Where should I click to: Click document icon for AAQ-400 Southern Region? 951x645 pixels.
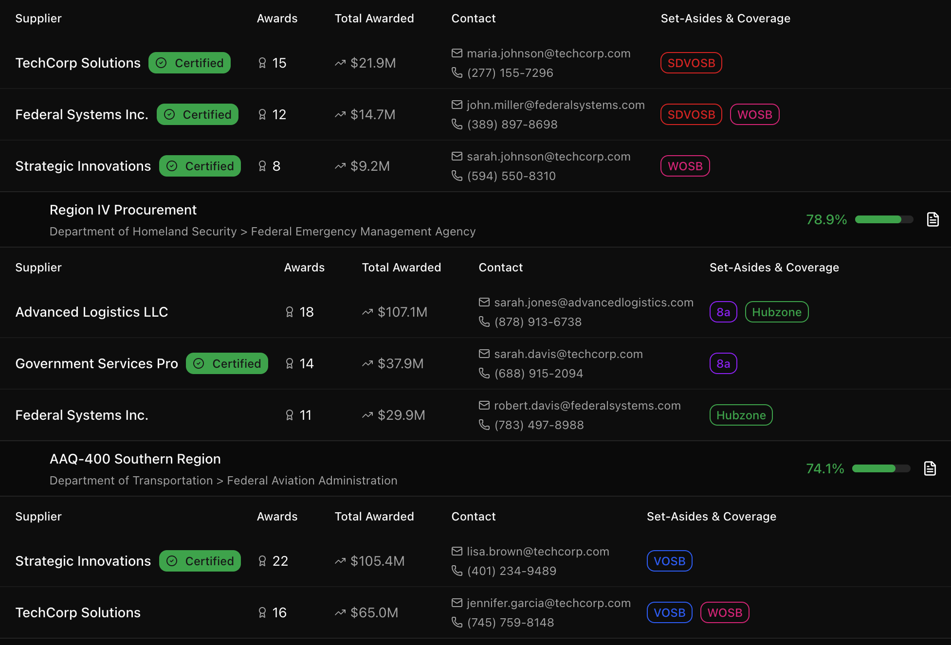point(930,468)
